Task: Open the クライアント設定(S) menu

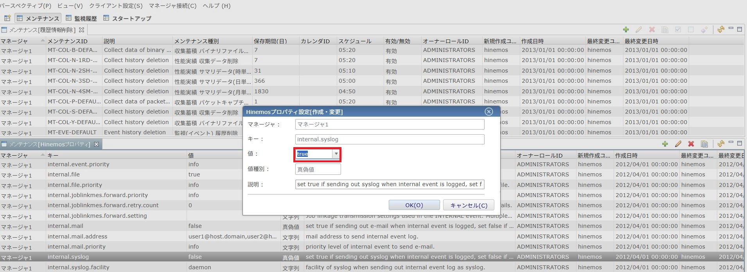Action: coord(116,6)
